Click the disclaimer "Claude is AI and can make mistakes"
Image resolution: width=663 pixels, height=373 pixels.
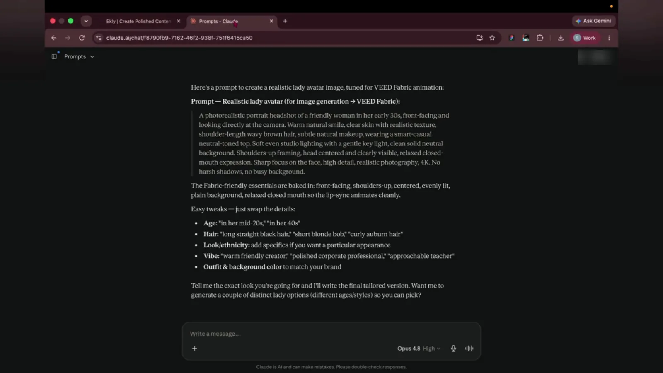pos(331,367)
